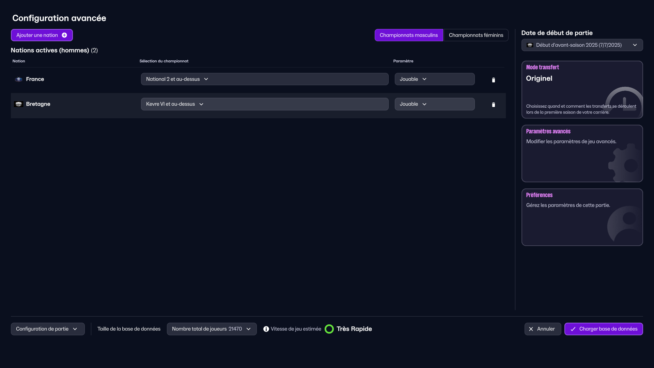Image resolution: width=654 pixels, height=368 pixels.
Task: Click the checkmark icon on Charger base de données
Action: coord(573,329)
